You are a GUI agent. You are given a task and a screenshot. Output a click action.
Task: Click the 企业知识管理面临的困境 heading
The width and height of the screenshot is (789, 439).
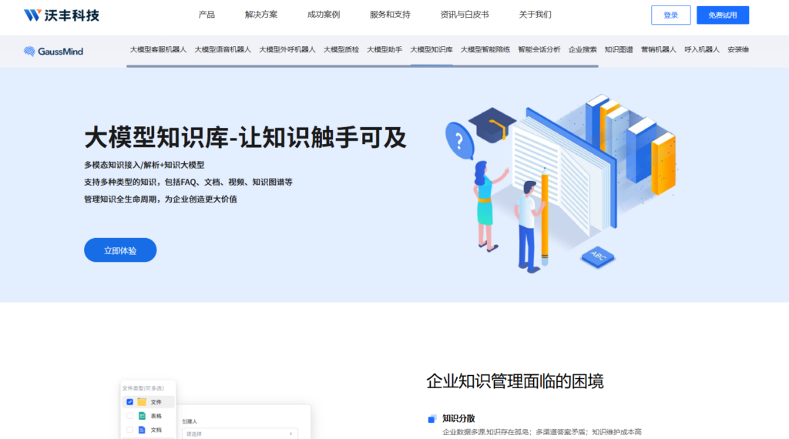(515, 381)
